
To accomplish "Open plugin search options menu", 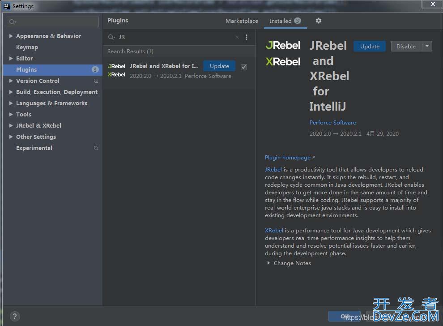I will click(247, 38).
